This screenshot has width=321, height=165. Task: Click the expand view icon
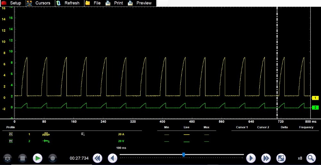(x=281, y=158)
